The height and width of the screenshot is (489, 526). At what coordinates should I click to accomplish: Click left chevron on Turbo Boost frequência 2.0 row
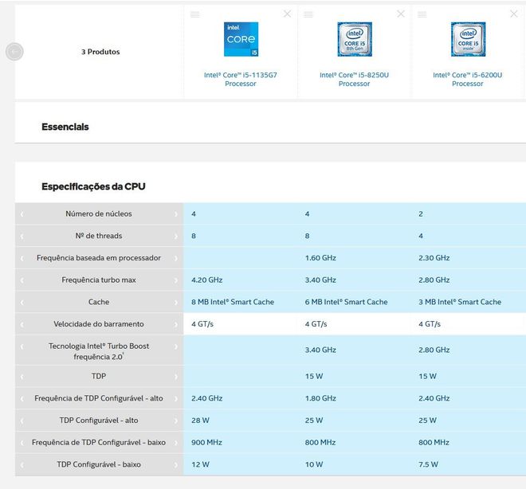(22, 346)
